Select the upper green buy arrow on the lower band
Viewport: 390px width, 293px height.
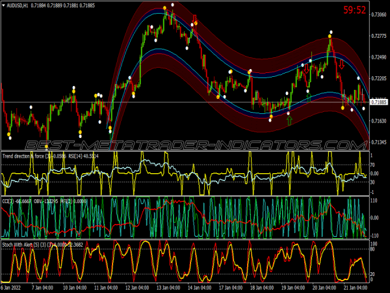(x=309, y=98)
